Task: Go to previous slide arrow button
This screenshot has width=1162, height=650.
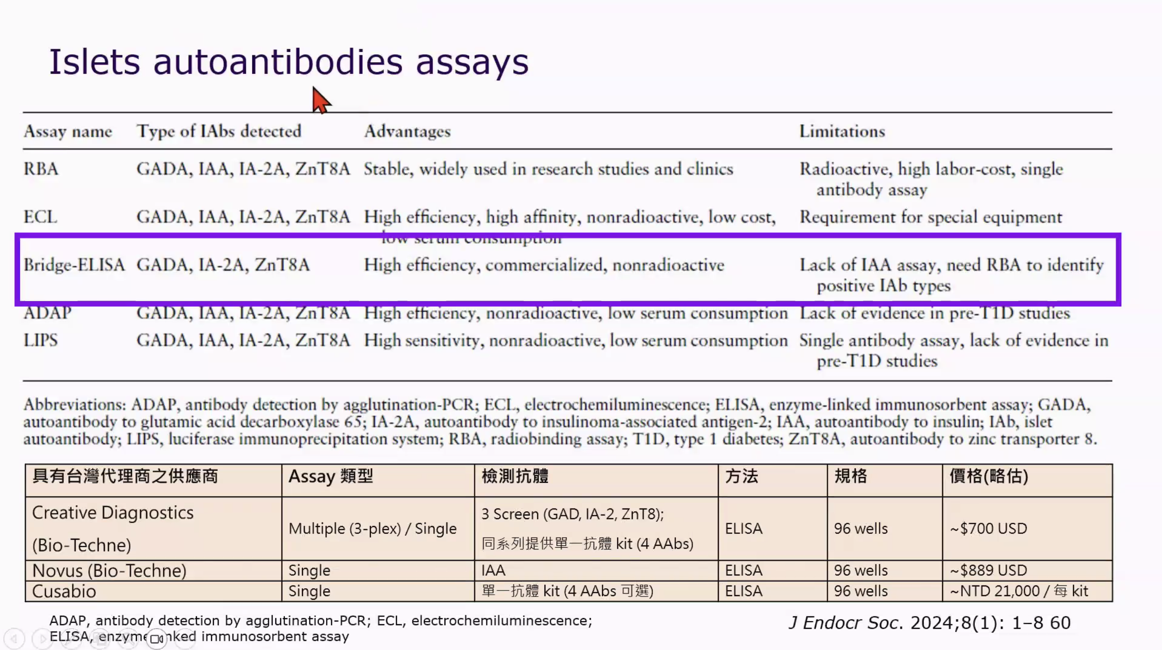Action: (x=14, y=638)
